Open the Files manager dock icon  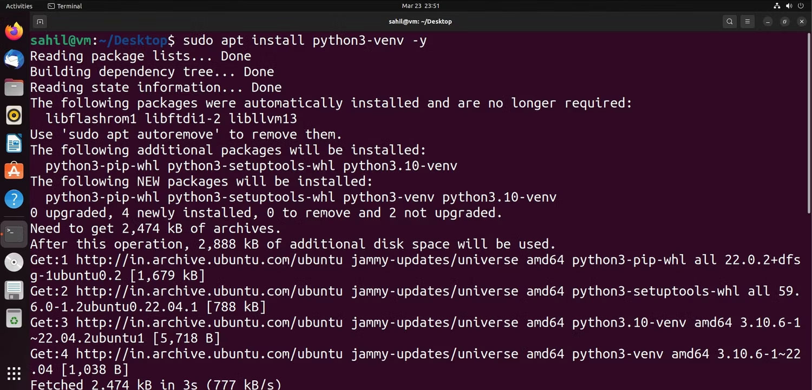click(14, 87)
